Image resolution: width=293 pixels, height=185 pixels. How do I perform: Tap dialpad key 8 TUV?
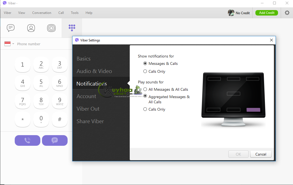click(x=41, y=101)
